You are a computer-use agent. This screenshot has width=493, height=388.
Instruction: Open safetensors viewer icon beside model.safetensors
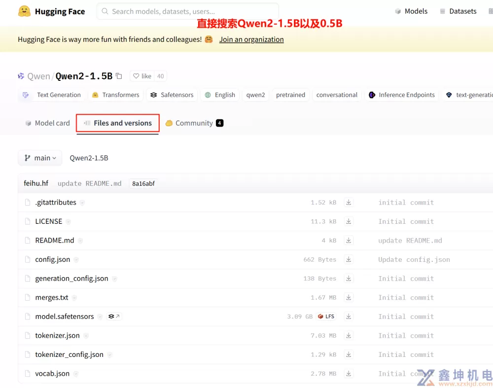[114, 317]
